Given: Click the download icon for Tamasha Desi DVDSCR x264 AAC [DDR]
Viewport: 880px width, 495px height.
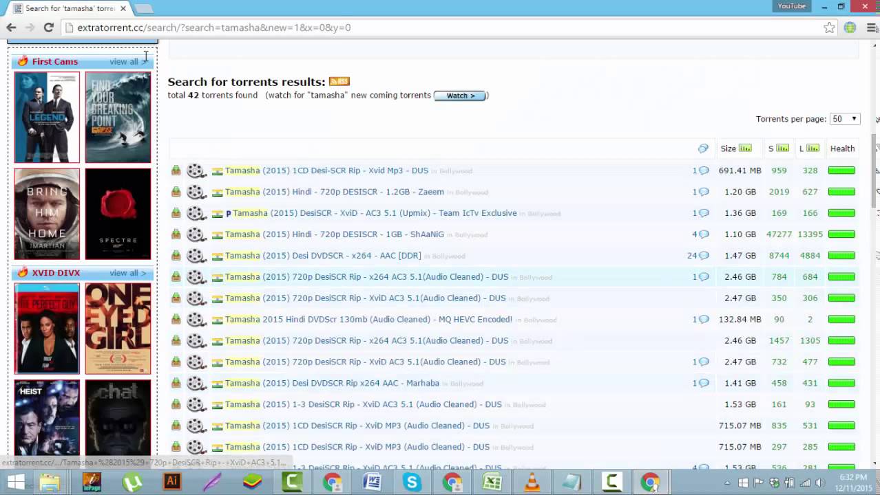Looking at the screenshot, I should (176, 256).
